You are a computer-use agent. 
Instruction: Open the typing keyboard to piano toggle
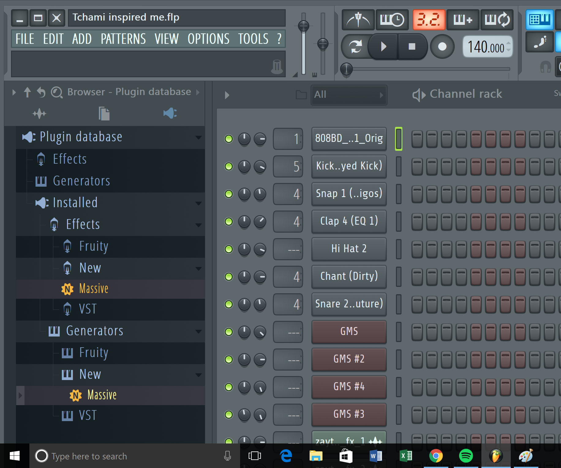pos(540,20)
